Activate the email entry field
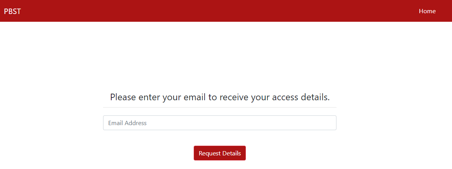The height and width of the screenshot is (169, 452). click(219, 123)
